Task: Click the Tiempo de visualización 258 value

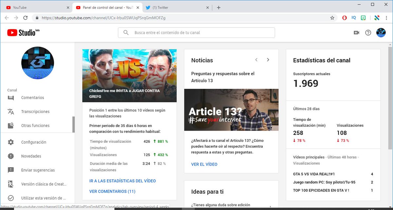Action: point(298,133)
